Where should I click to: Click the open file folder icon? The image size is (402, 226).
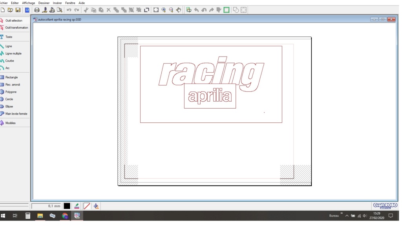(10, 10)
